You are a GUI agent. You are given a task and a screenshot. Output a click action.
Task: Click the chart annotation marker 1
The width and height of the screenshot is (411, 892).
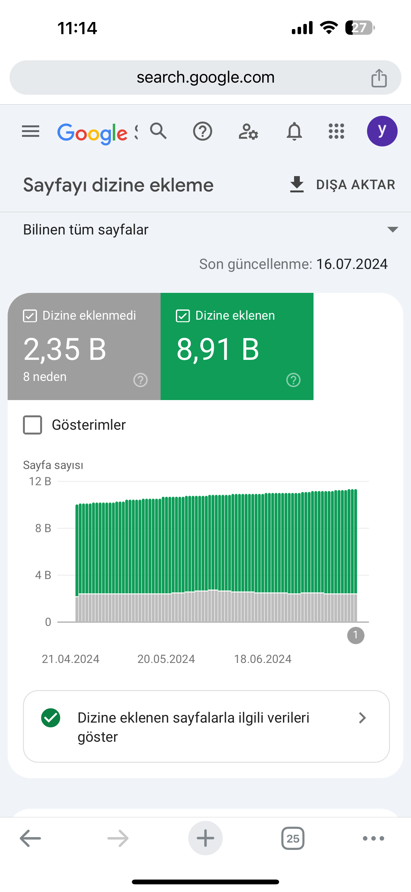pyautogui.click(x=356, y=636)
